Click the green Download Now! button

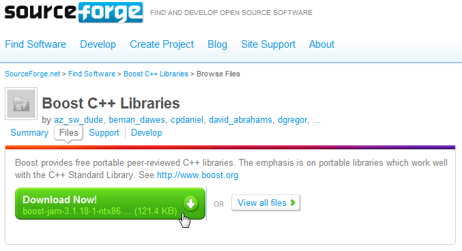point(110,203)
